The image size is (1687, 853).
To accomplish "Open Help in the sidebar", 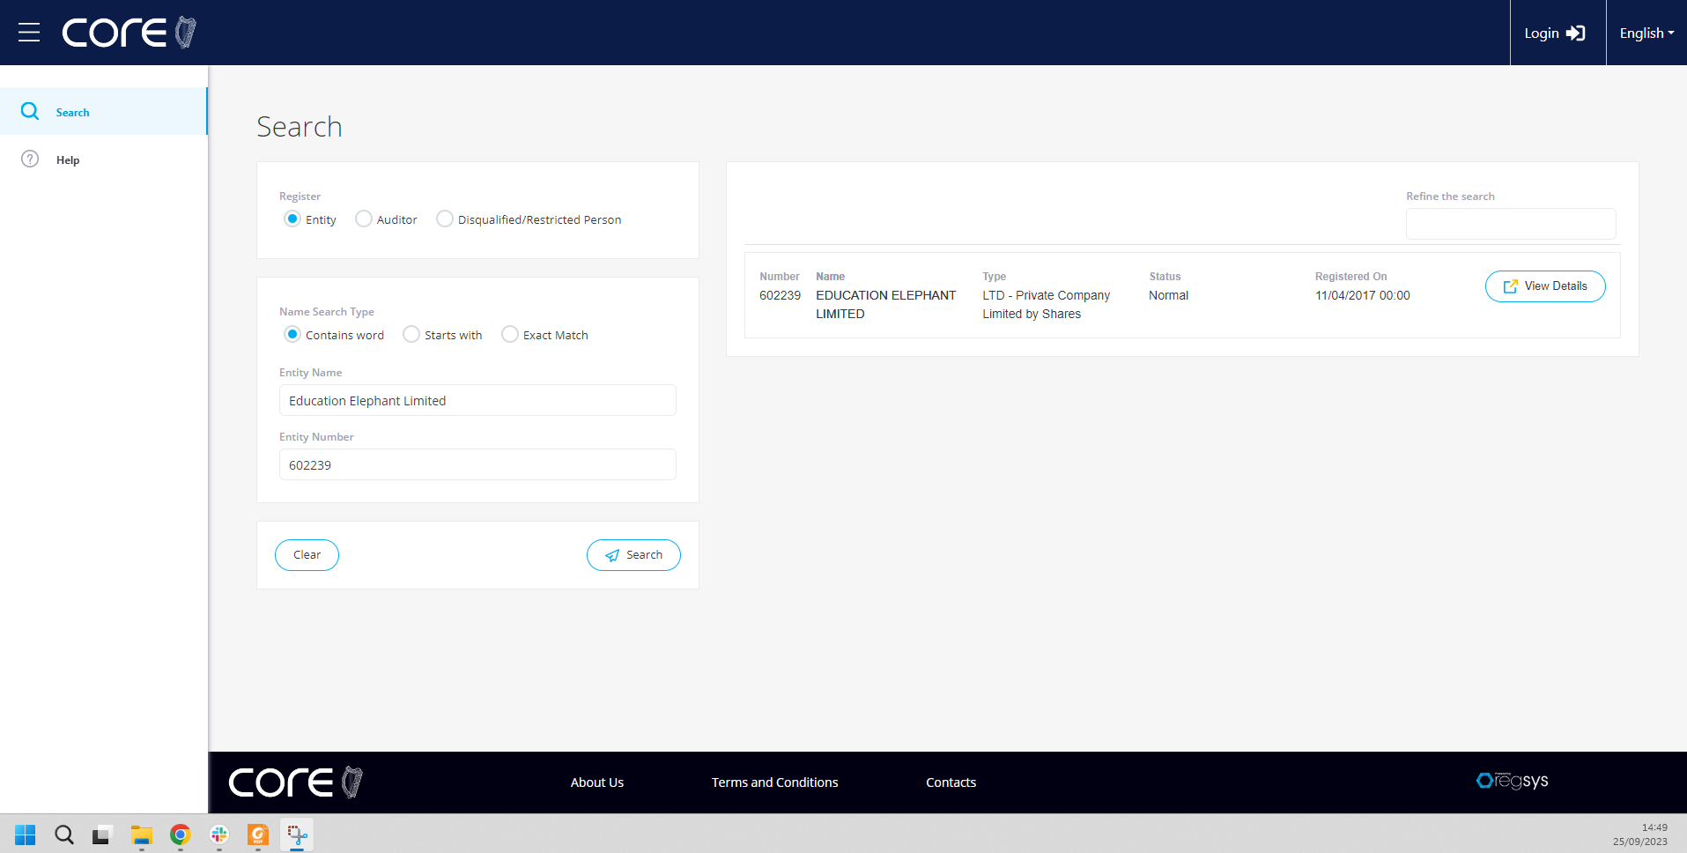I will coord(103,159).
